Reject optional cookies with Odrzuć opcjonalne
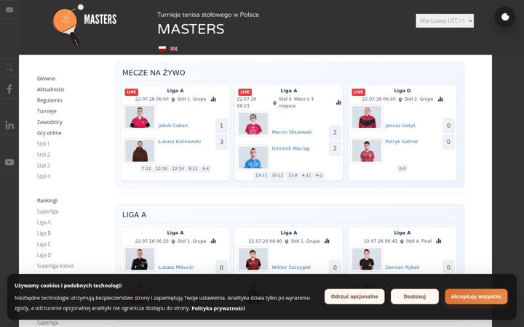Screen dimensions: 524x327 [x=354, y=296]
